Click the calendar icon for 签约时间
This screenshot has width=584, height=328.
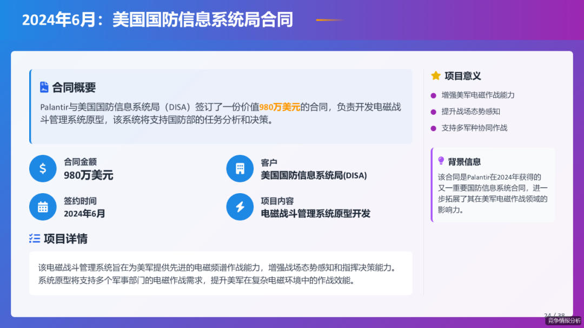coord(43,207)
